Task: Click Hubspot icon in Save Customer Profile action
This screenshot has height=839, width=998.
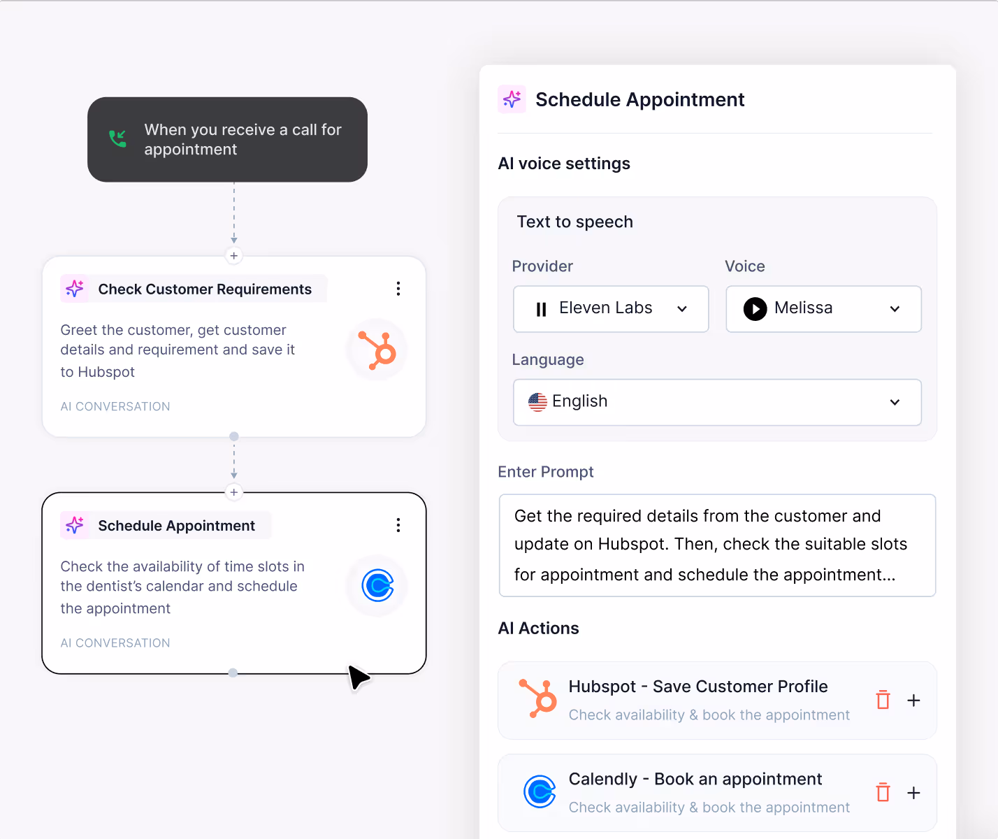Action: pos(537,698)
